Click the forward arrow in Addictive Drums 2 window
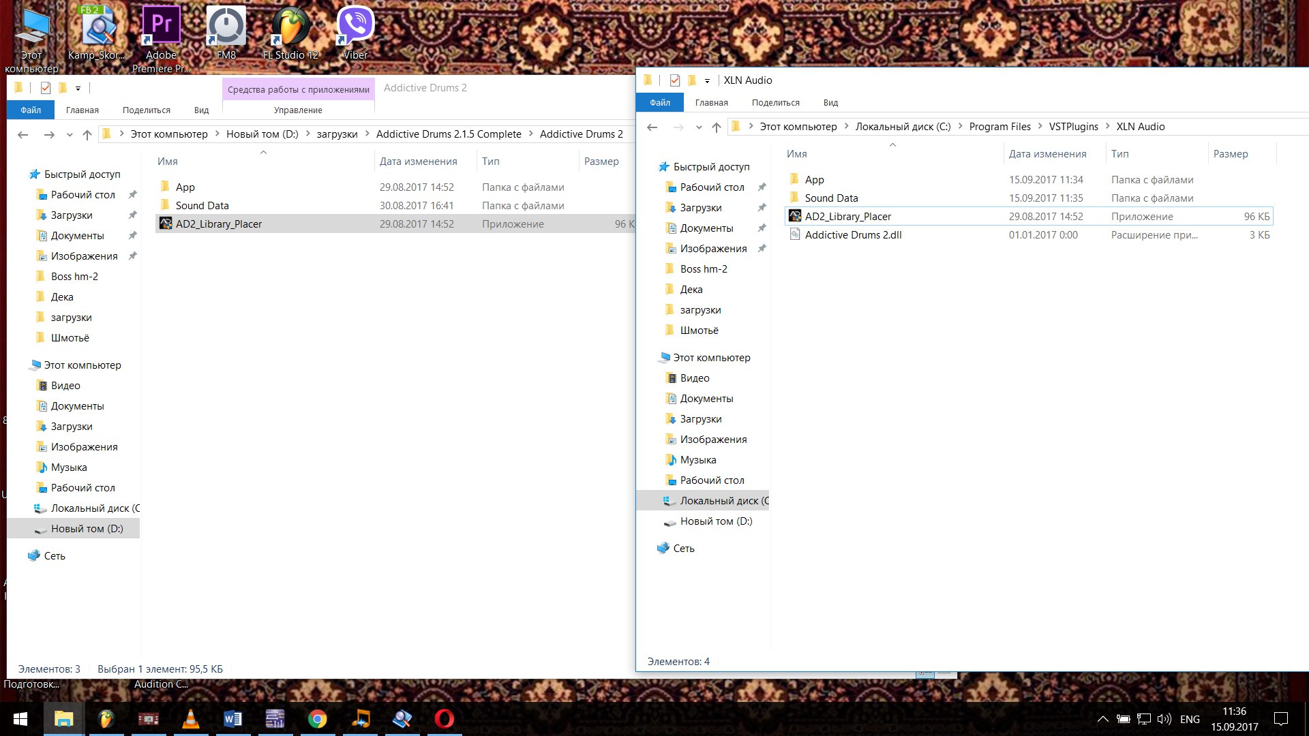This screenshot has height=736, width=1309. pyautogui.click(x=49, y=135)
